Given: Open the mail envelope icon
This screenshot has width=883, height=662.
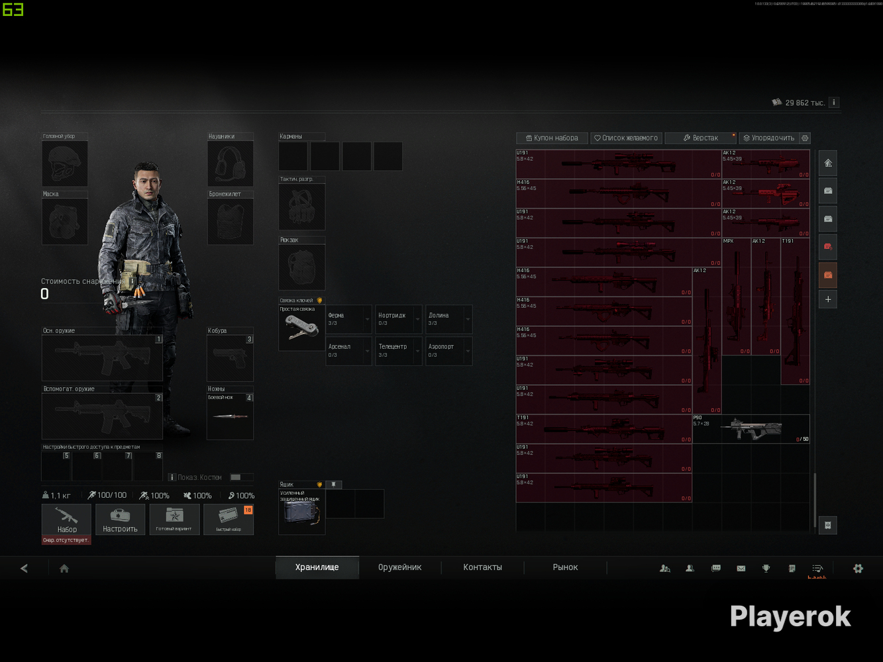Looking at the screenshot, I should click(x=741, y=568).
